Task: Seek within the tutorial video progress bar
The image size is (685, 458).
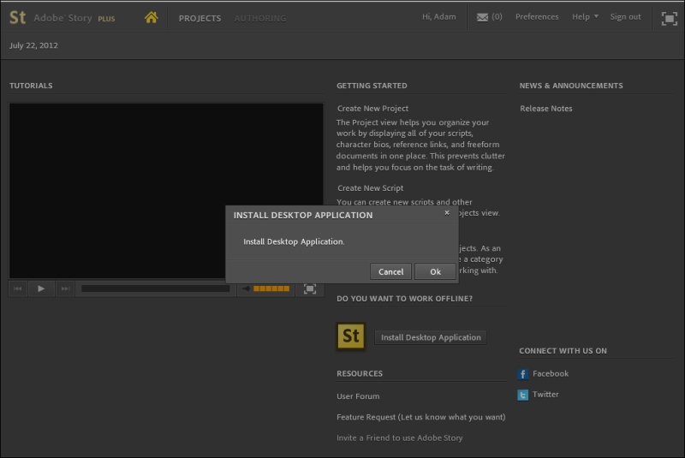Action: coord(156,288)
